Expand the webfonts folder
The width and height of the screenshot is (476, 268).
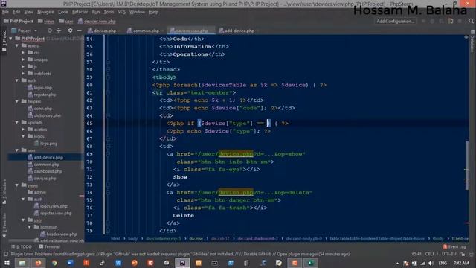[x=23, y=74]
